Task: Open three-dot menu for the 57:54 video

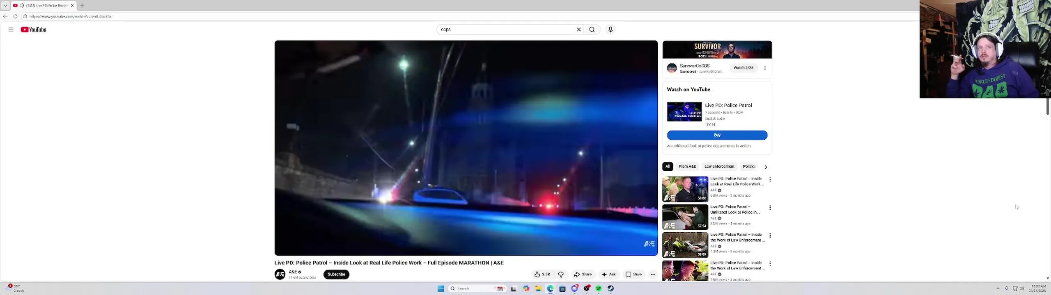Action: pyautogui.click(x=770, y=208)
